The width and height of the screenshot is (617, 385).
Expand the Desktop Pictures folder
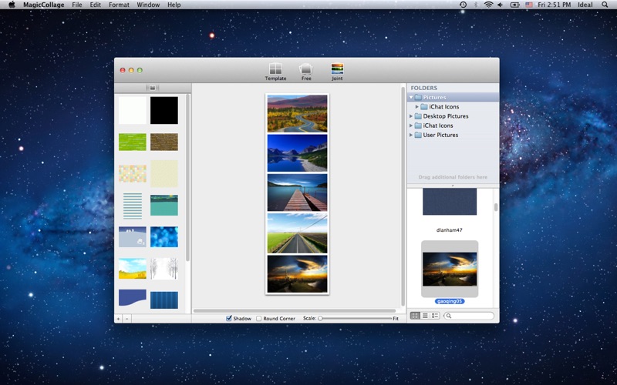pos(411,116)
